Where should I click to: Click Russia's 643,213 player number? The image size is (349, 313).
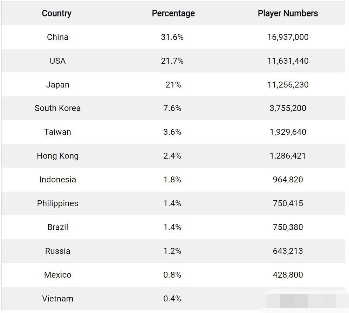(x=288, y=251)
